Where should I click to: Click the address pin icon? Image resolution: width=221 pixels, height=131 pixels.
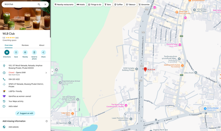(x=4, y=66)
